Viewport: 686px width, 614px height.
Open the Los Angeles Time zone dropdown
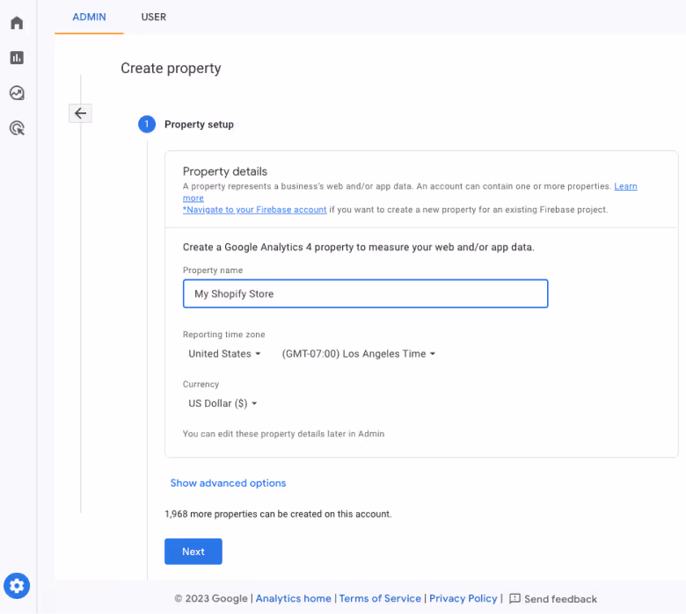[x=358, y=354]
